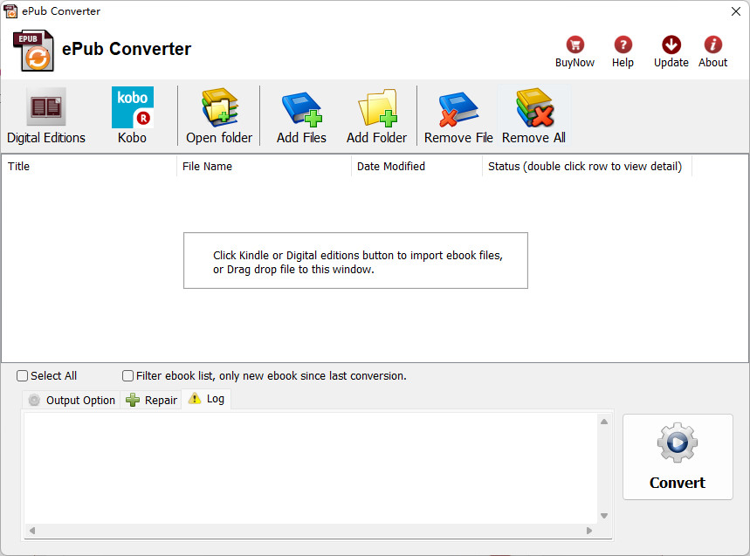Switch to the Repair tab
Viewport: 750px width, 556px height.
(x=151, y=400)
